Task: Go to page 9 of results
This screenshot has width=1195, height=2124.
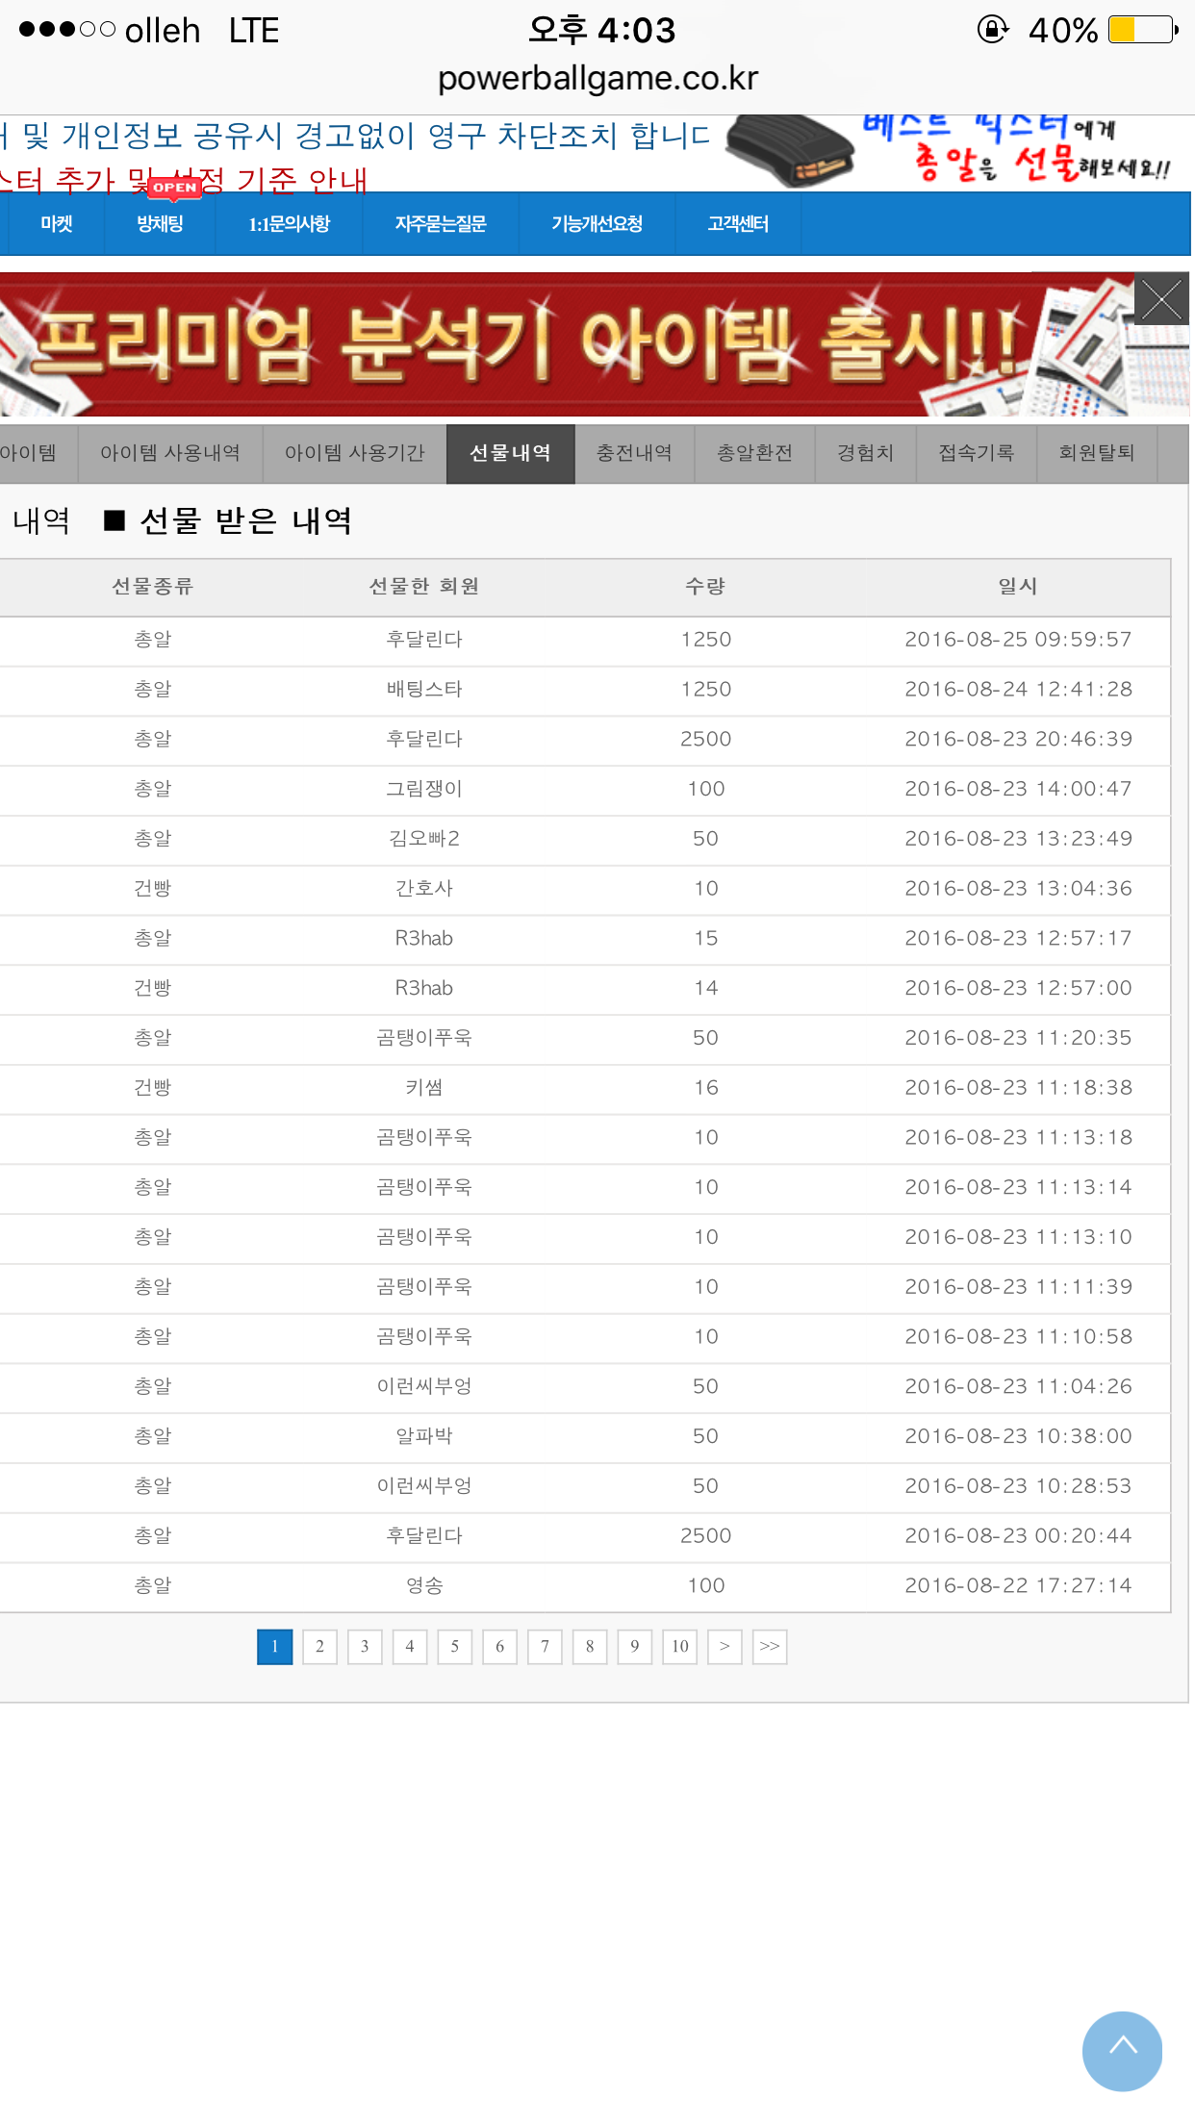Action: [635, 1646]
